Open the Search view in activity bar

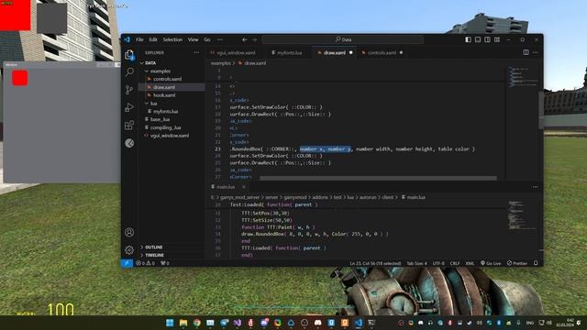click(x=129, y=71)
